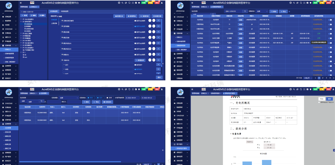Select 发电机组 leaf in device tree
335x165 pixels.
click(29, 24)
